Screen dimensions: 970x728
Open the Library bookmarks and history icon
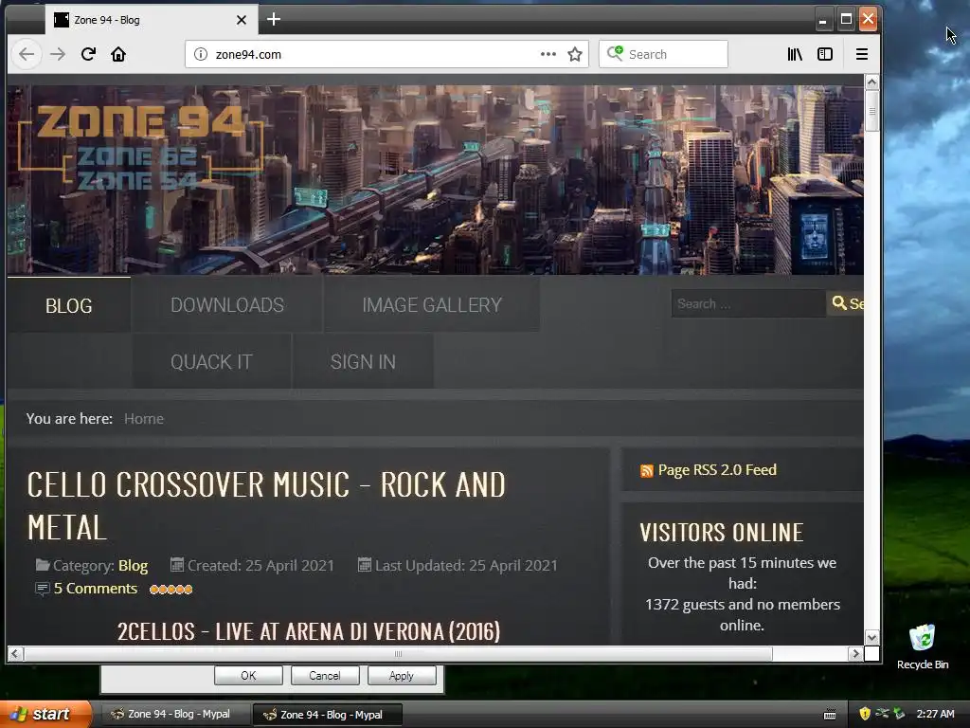pos(795,54)
